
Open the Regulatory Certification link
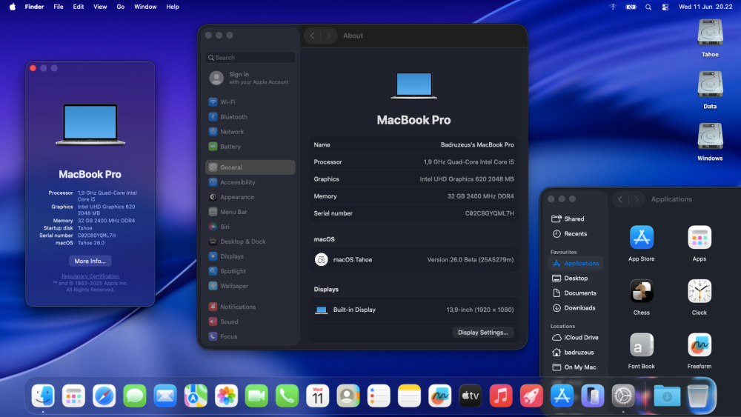click(90, 276)
